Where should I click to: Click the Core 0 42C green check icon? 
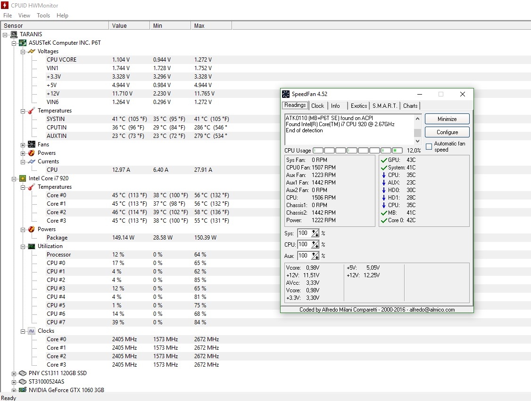click(384, 220)
